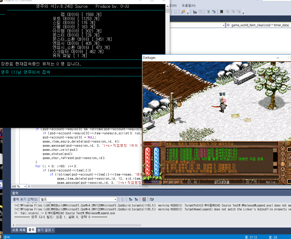Click game_char_calc(gsd); code line
Image resolution: width=291 pixels, height=239 pixels.
[x=60, y=150]
